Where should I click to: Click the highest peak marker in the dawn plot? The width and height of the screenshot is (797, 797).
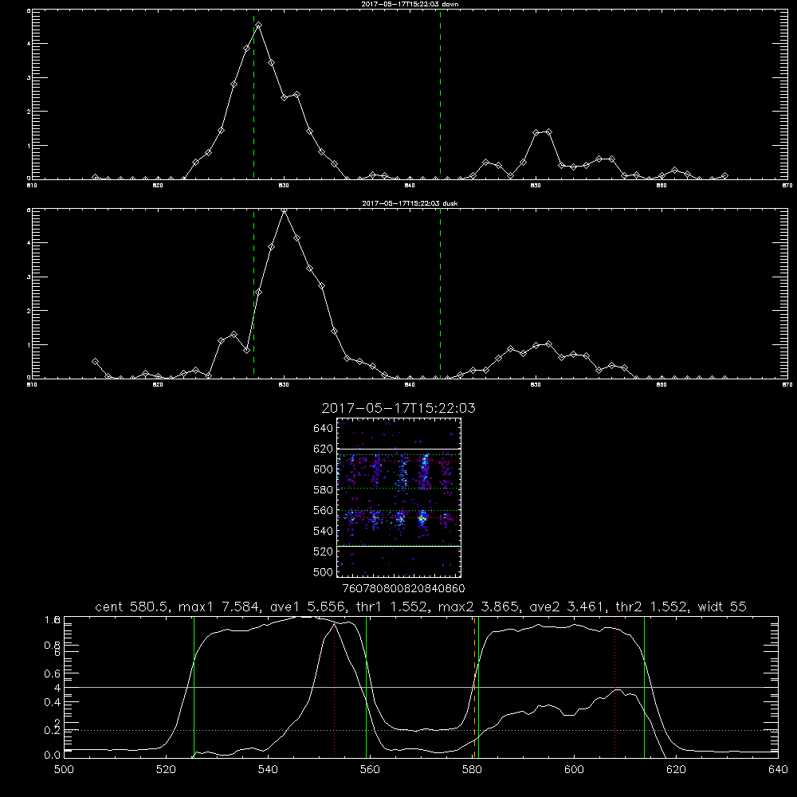click(x=259, y=25)
